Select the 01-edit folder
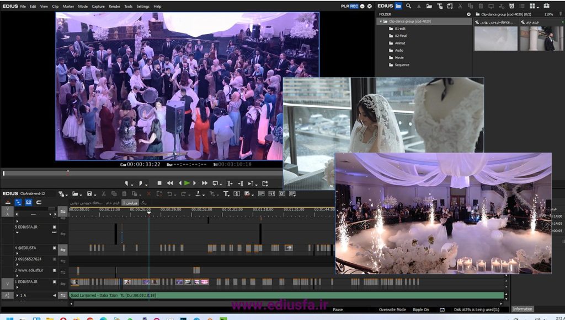Viewport: 565px width, 320px height. 400,29
